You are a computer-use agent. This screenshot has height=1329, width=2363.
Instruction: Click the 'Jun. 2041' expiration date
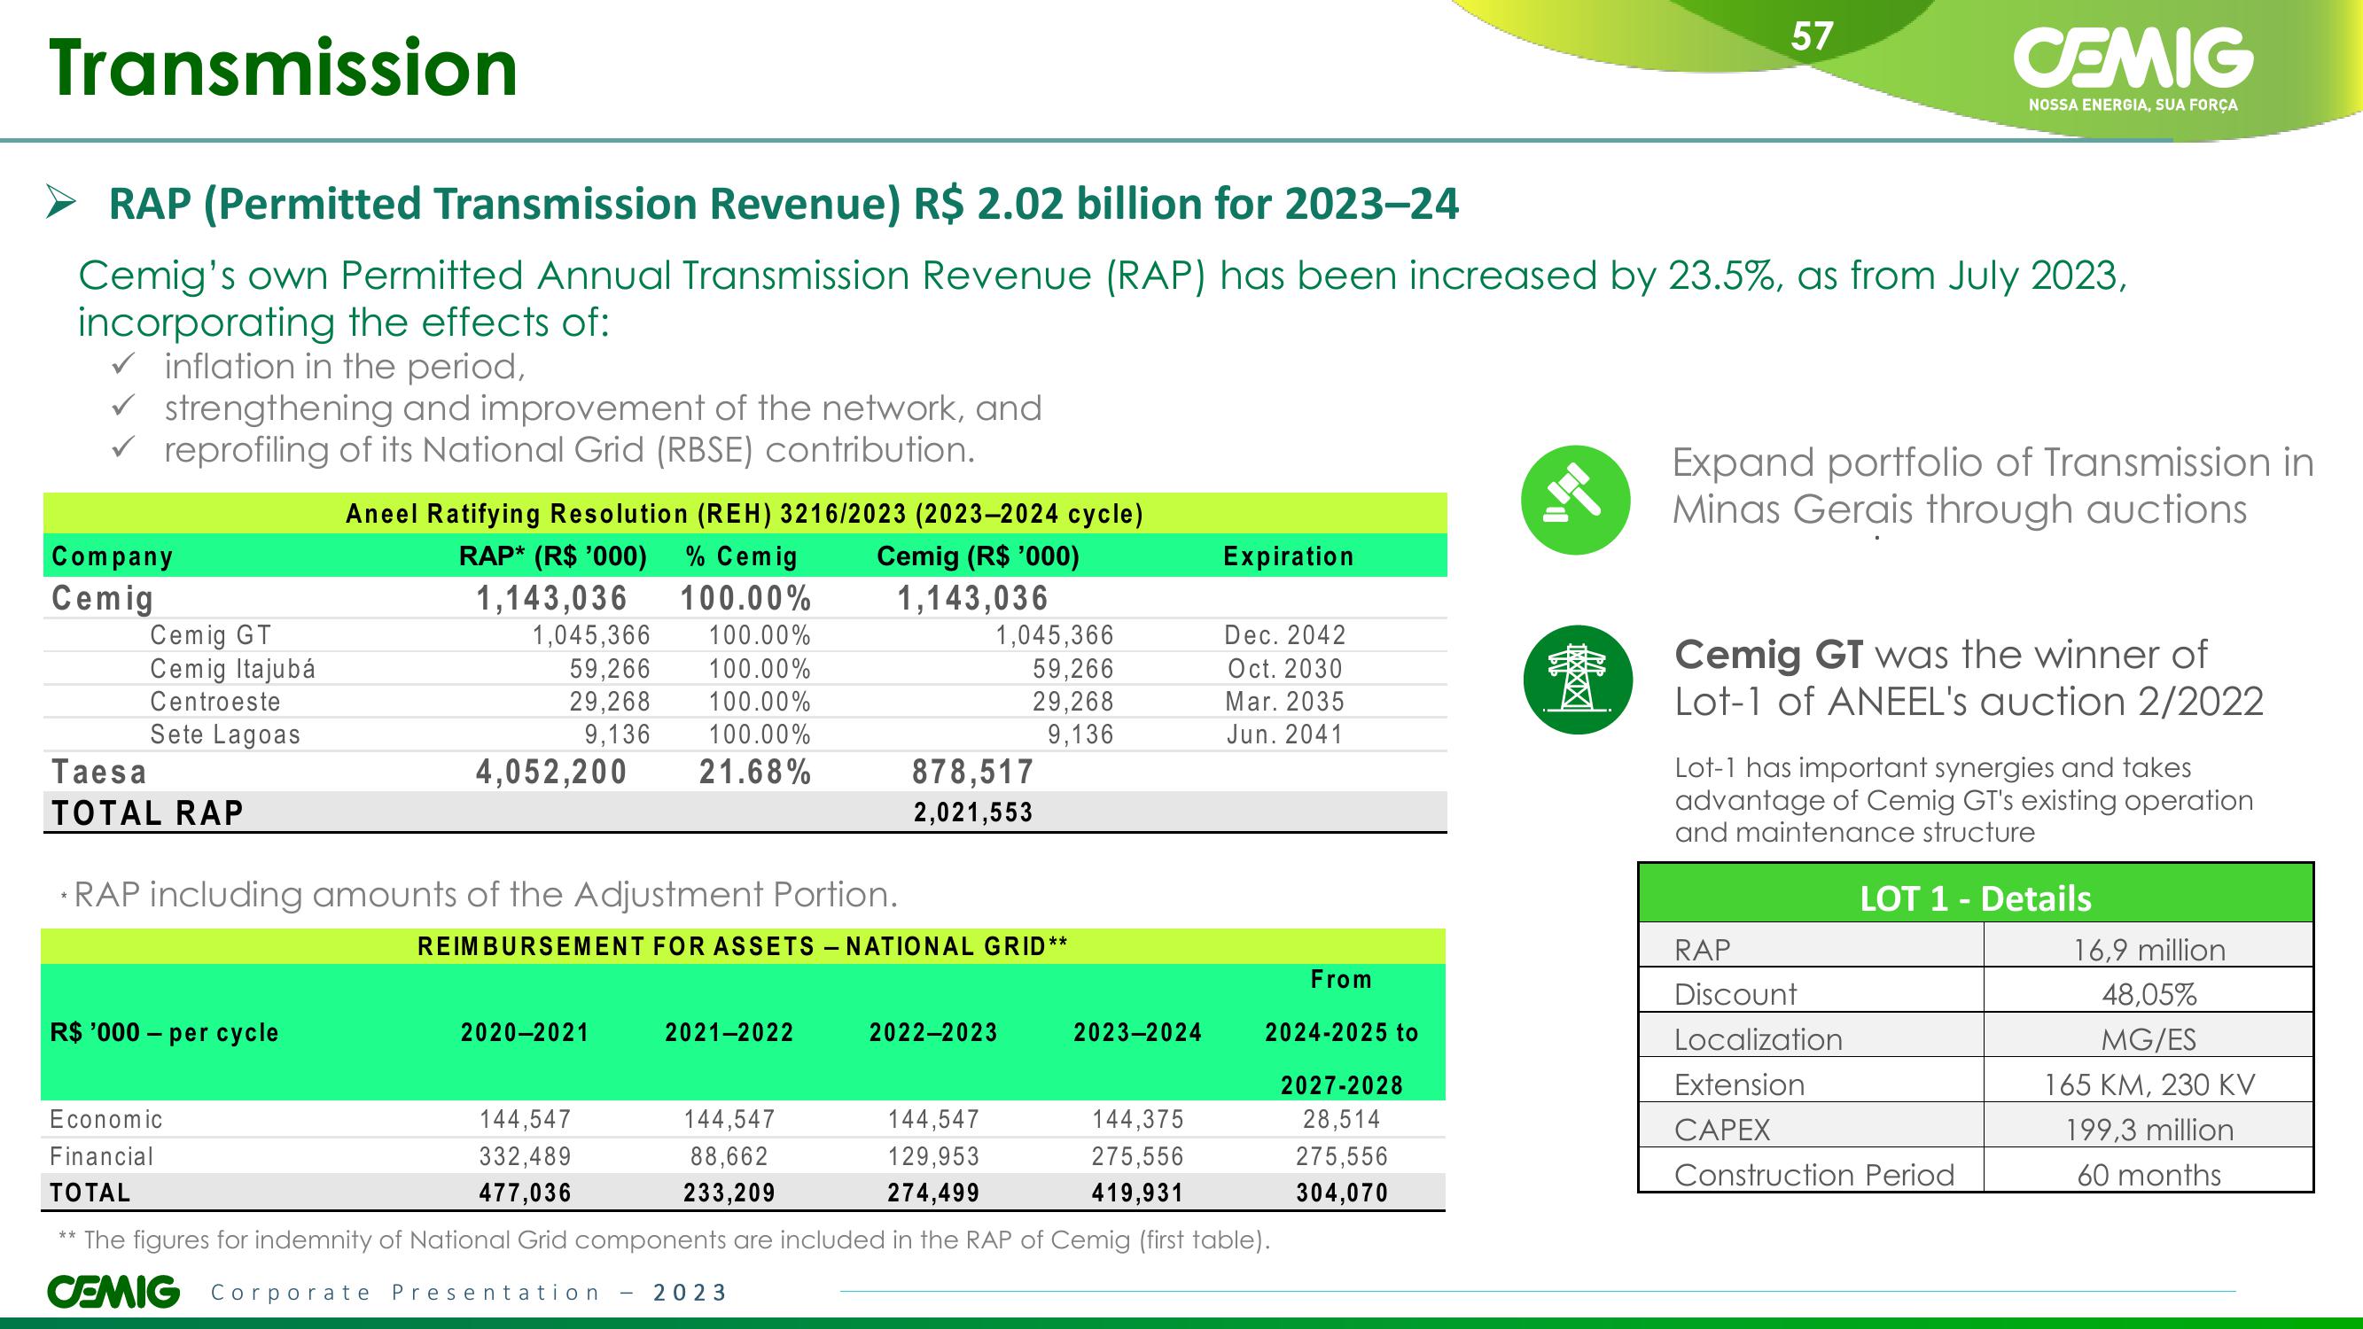click(x=1284, y=734)
